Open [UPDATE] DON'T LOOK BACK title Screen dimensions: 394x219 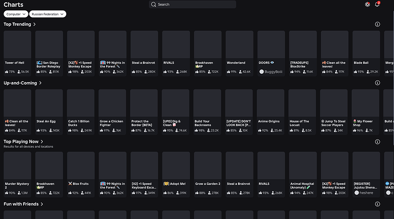coord(239,123)
